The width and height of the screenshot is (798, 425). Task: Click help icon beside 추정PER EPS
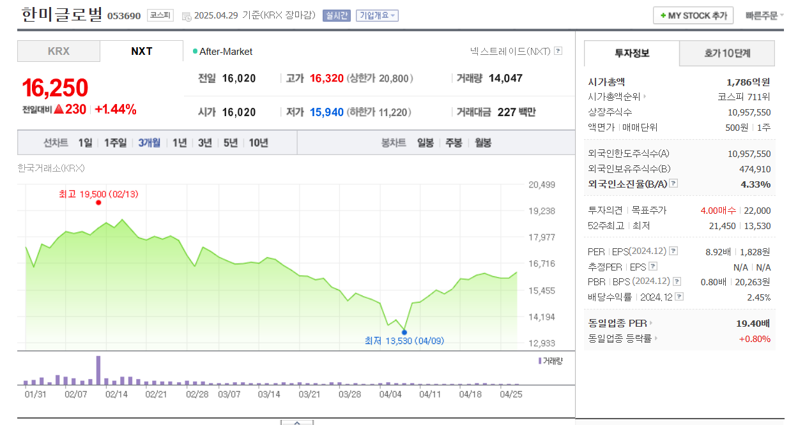click(653, 267)
